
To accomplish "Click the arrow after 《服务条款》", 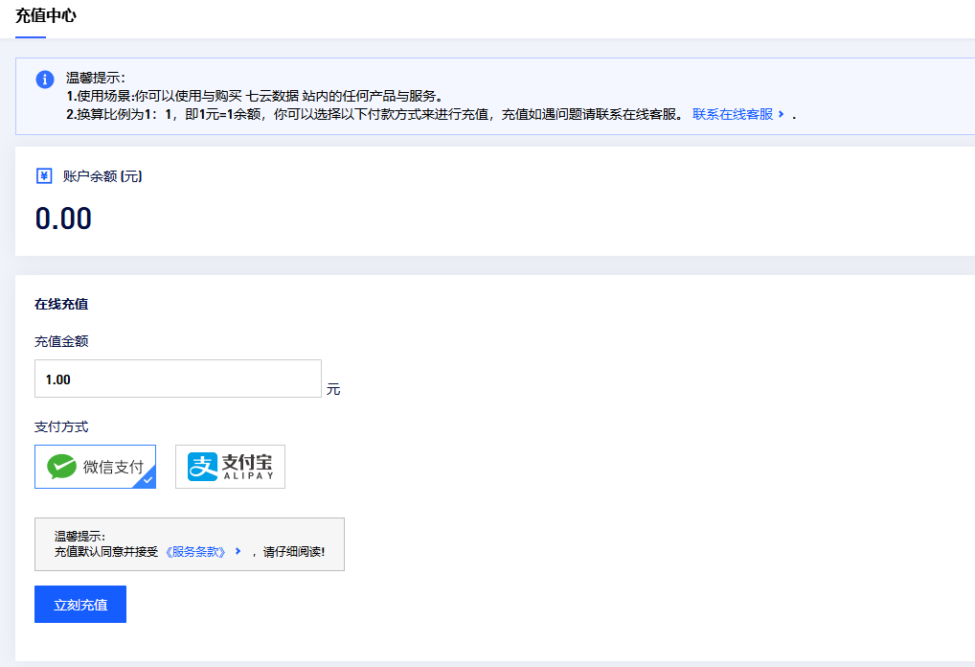I will 238,552.
